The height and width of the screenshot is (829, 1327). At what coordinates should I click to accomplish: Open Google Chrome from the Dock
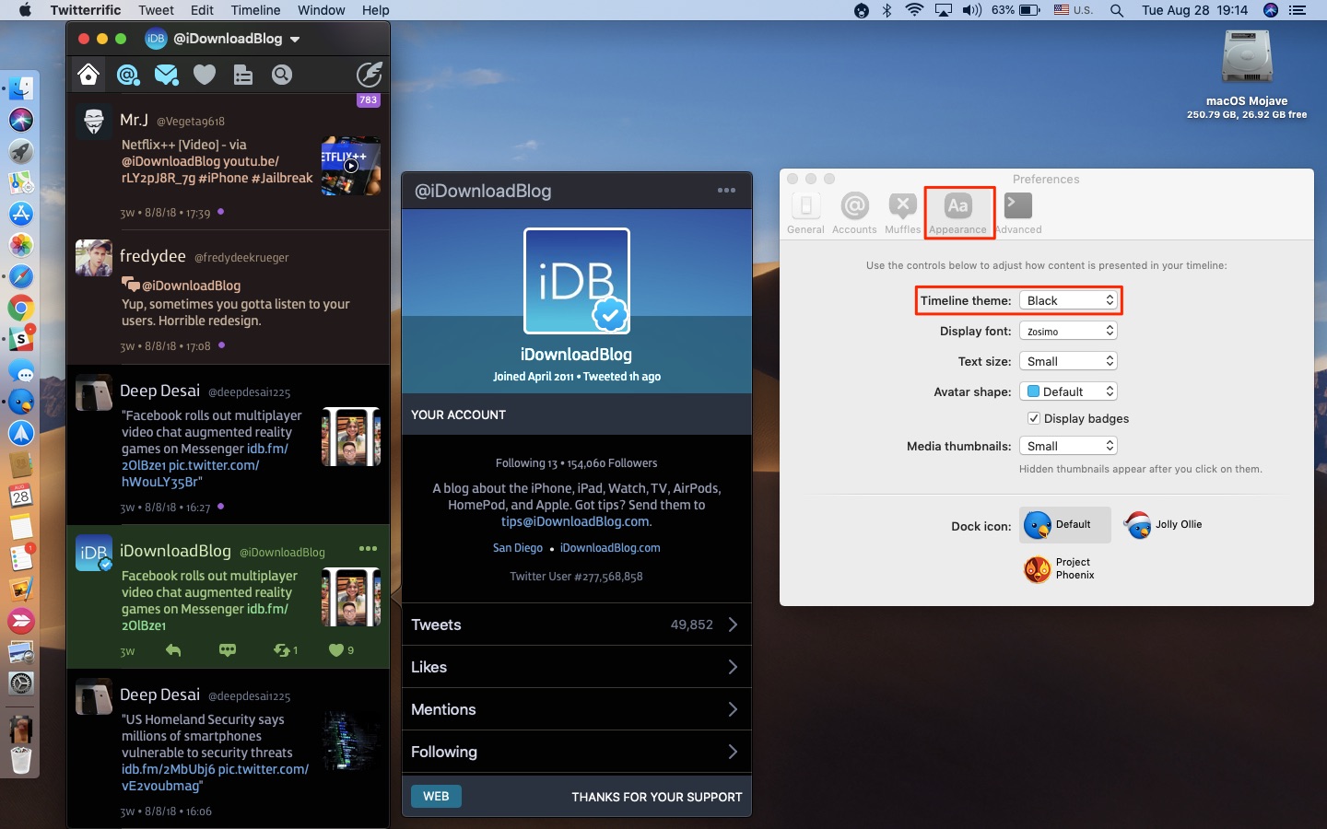pyautogui.click(x=20, y=309)
